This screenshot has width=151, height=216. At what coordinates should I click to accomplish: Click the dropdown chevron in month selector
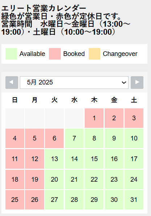pyautogui.click(x=124, y=82)
